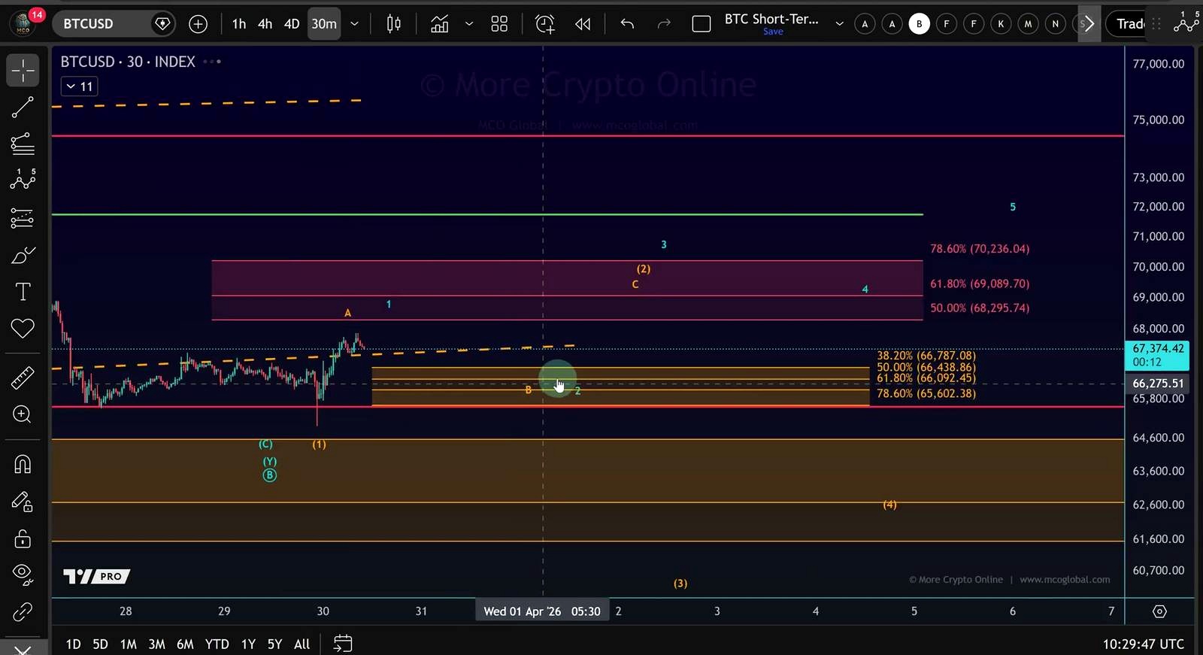Activate the zoom in tool
1203x655 pixels.
(23, 414)
